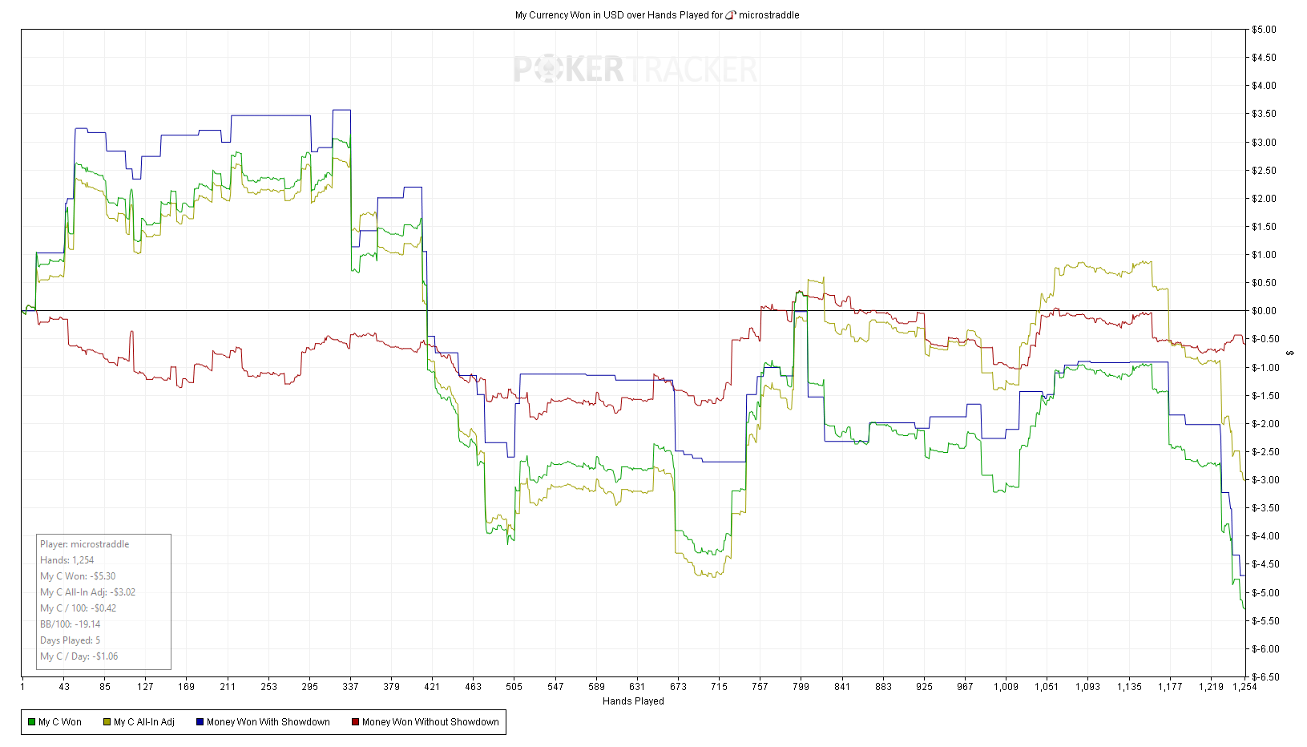1307x747 pixels.
Task: Click the x-axis label 757
Action: coord(760,687)
